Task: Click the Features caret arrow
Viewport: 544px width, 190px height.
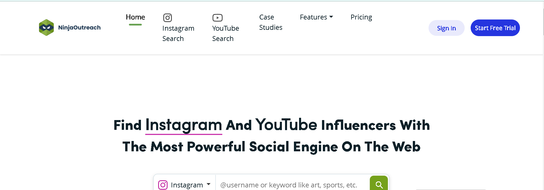Action: (331, 17)
